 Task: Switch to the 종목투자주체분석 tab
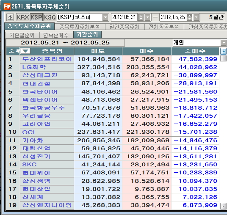pos(80,27)
